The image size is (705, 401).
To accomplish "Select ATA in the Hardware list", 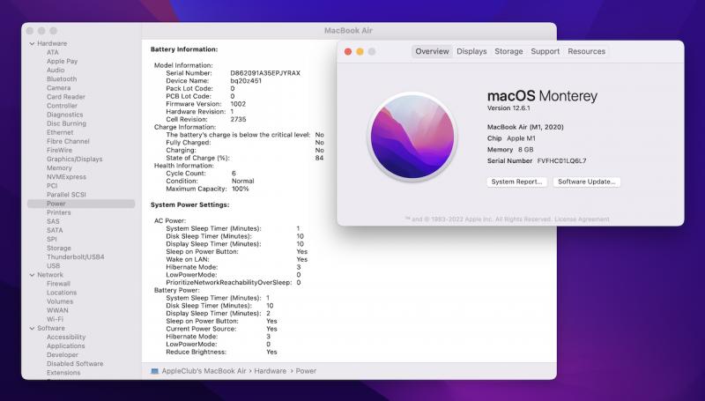I will (53, 52).
